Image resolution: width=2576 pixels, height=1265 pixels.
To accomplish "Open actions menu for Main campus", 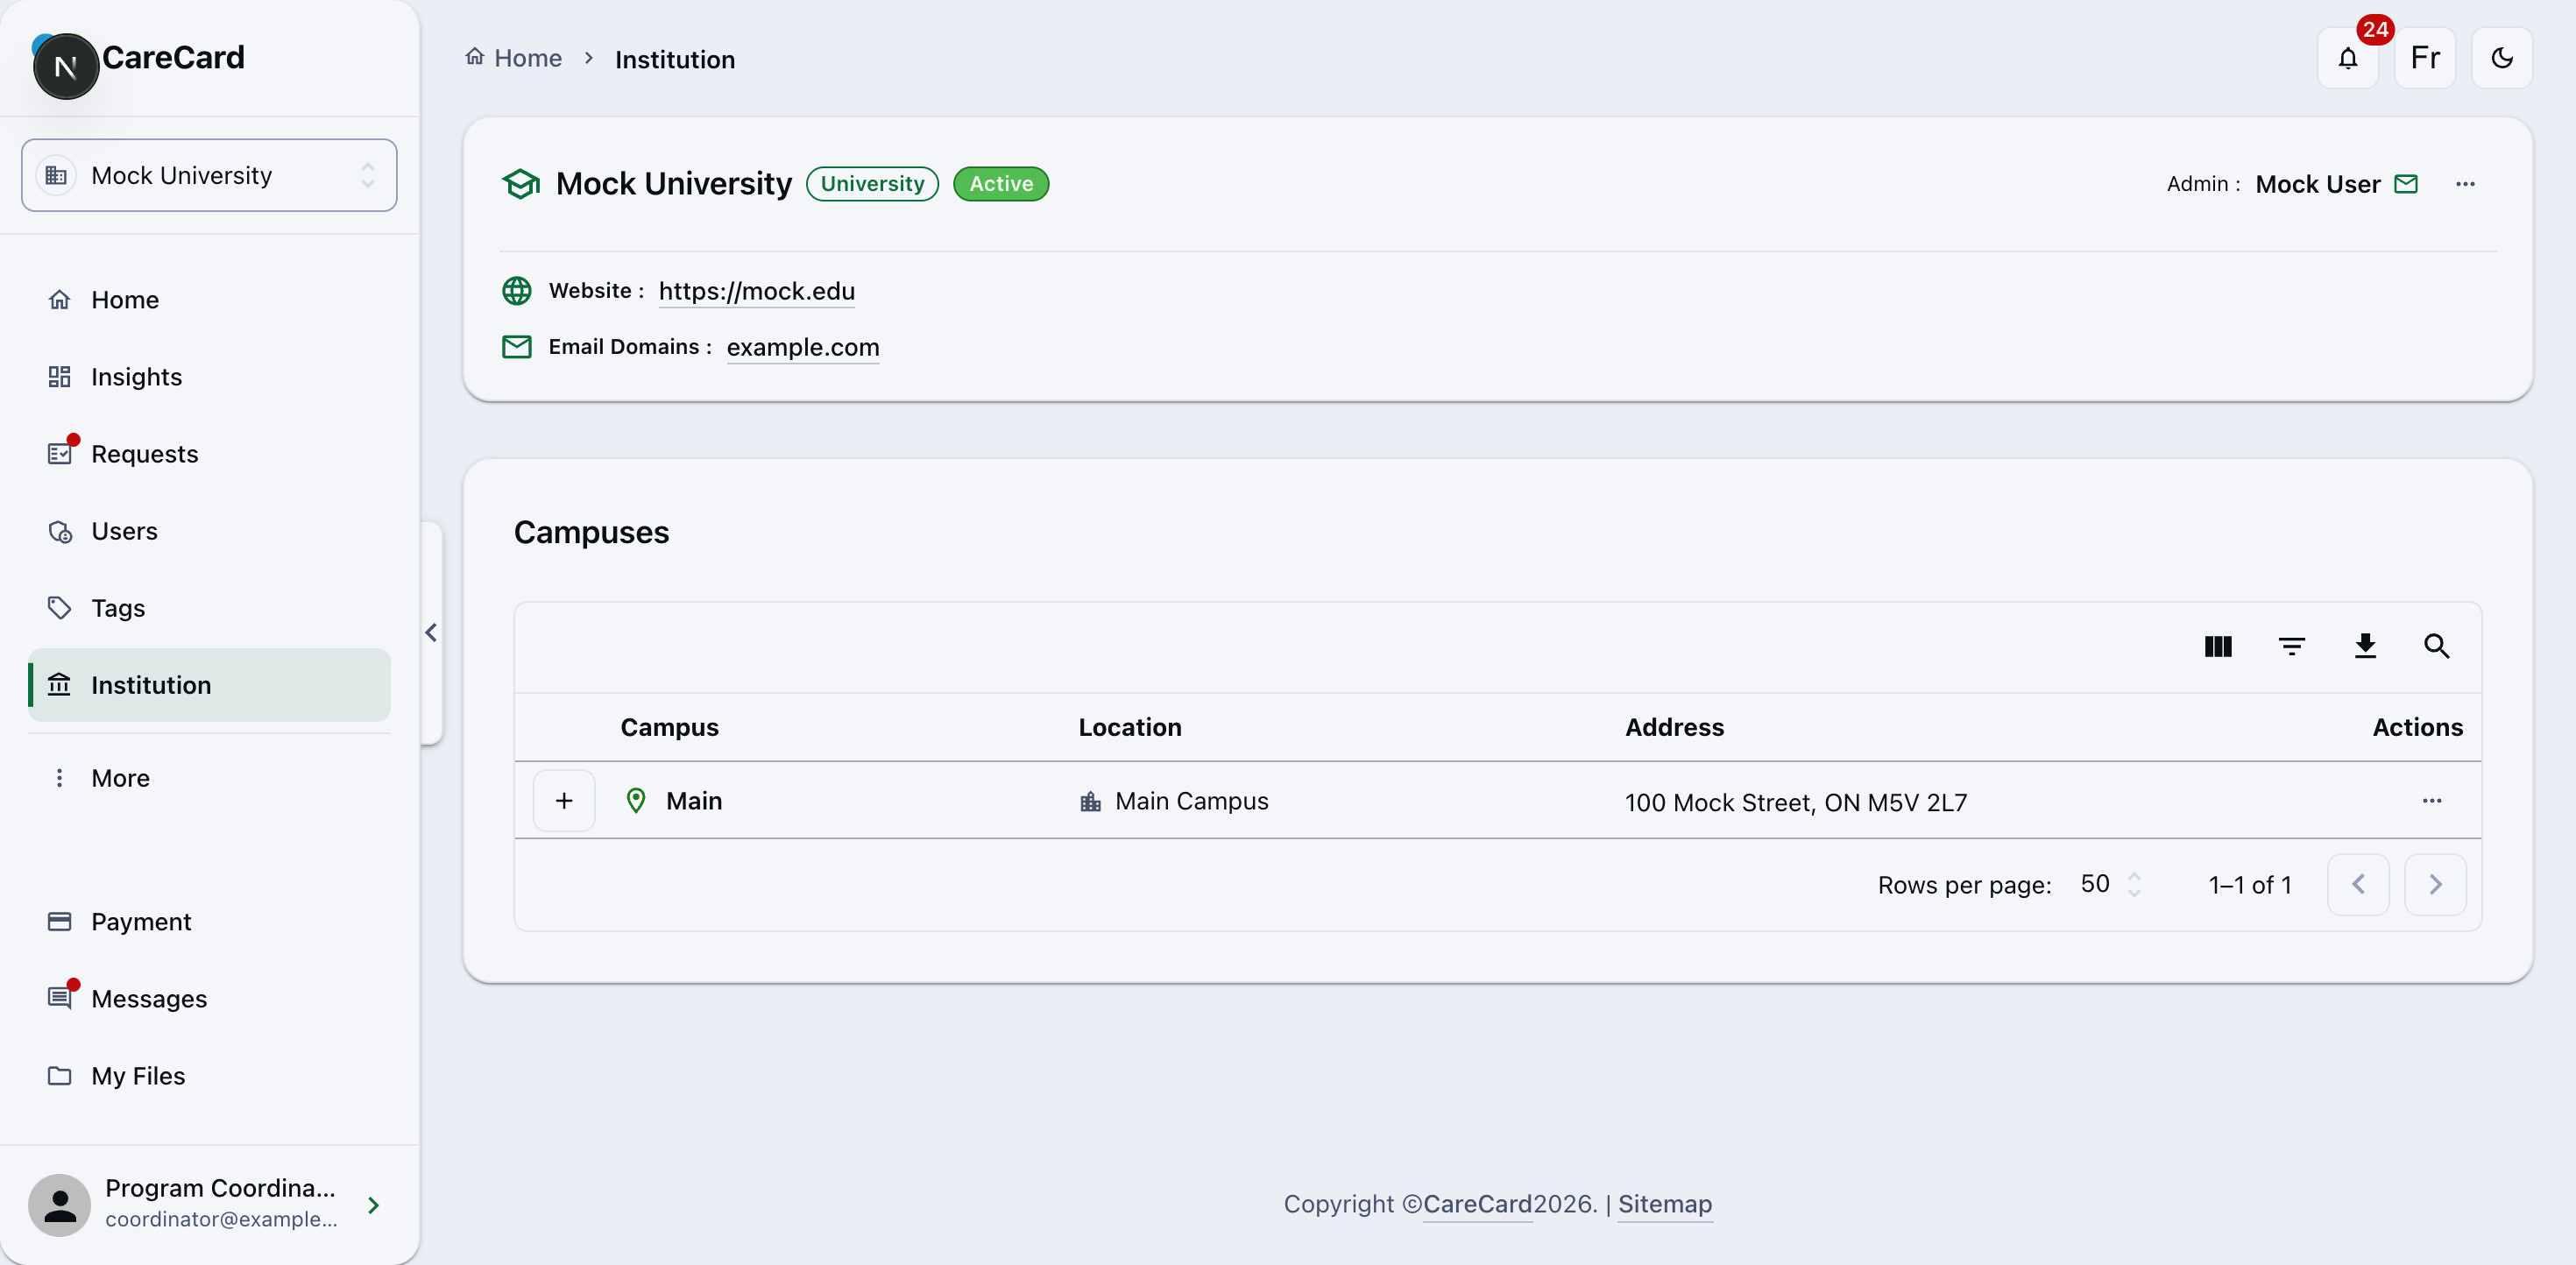I will [2432, 801].
